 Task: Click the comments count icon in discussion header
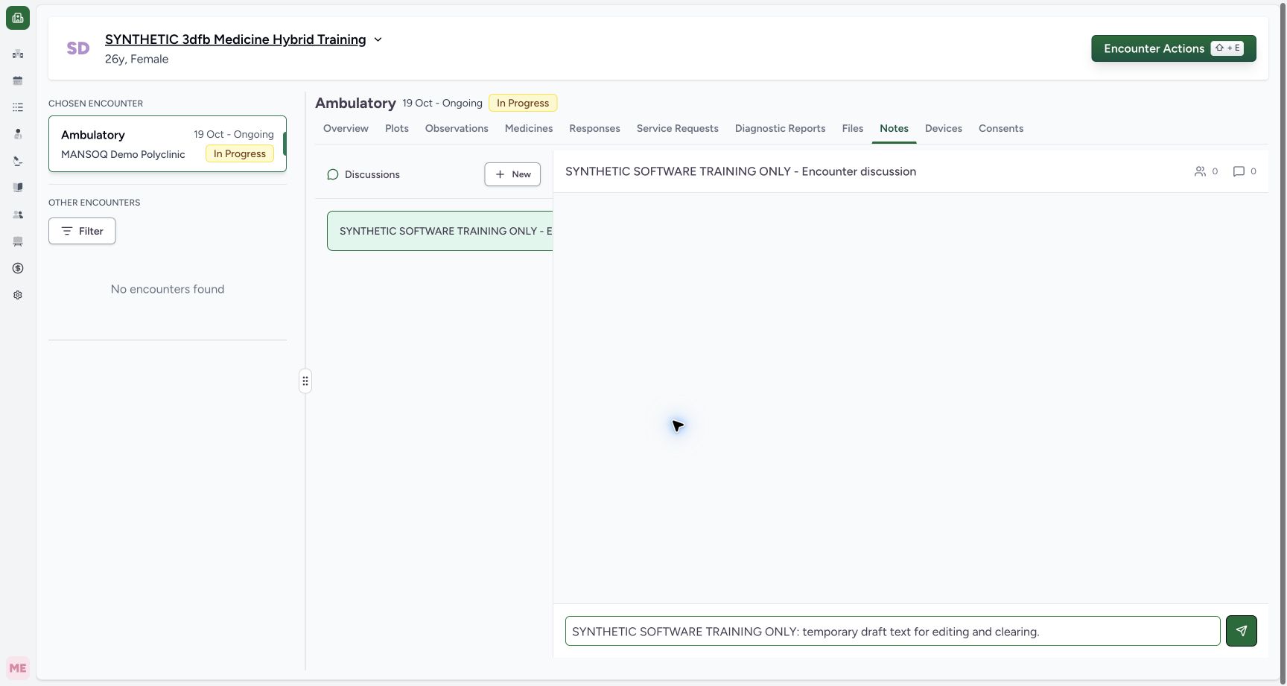click(1239, 171)
